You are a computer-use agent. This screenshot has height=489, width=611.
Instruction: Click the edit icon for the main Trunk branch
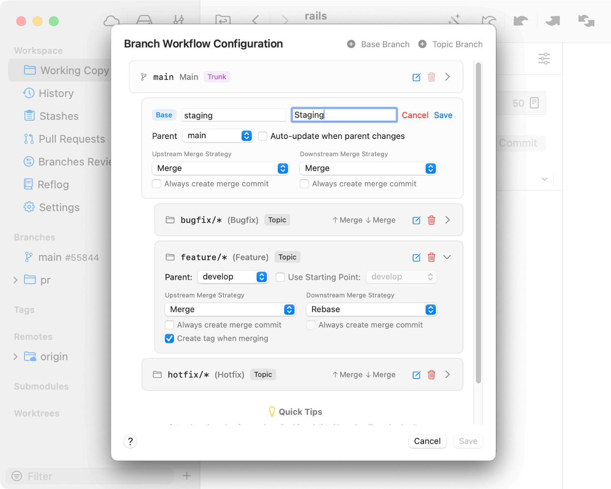pyautogui.click(x=416, y=77)
